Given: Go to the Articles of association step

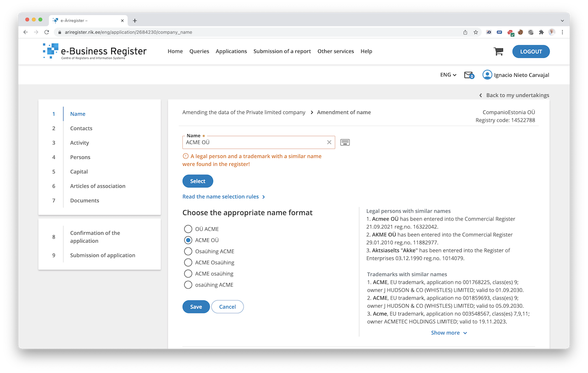Looking at the screenshot, I should click(97, 186).
